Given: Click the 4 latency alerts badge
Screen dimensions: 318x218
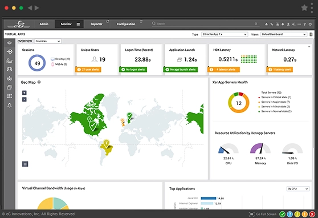Looking at the screenshot, I should (x=223, y=70).
